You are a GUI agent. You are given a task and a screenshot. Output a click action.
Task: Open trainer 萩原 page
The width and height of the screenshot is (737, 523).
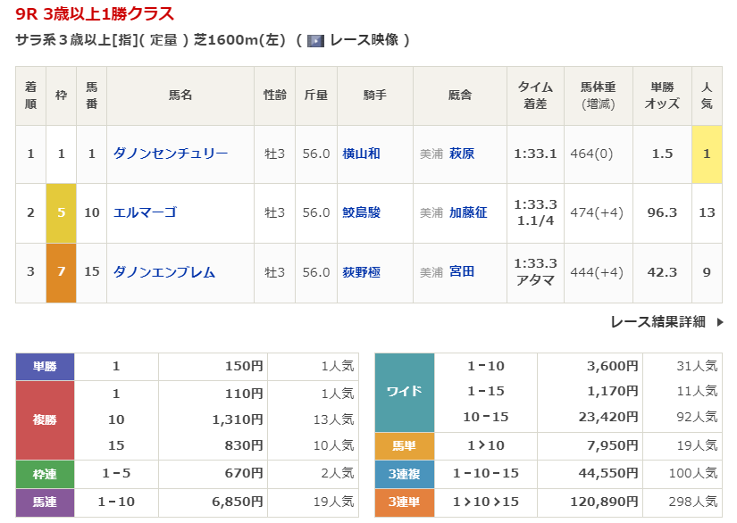point(462,154)
